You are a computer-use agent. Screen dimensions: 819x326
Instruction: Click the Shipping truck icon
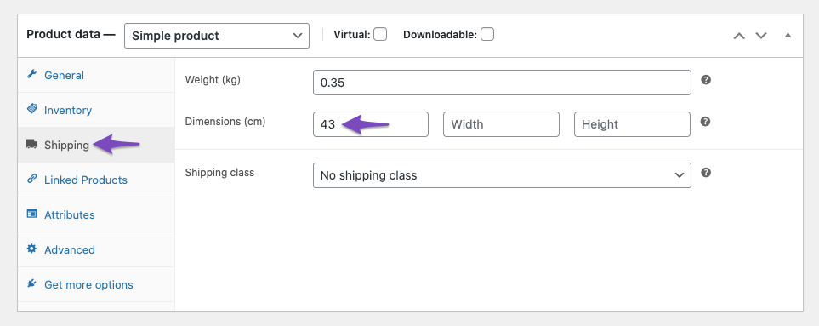(31, 144)
